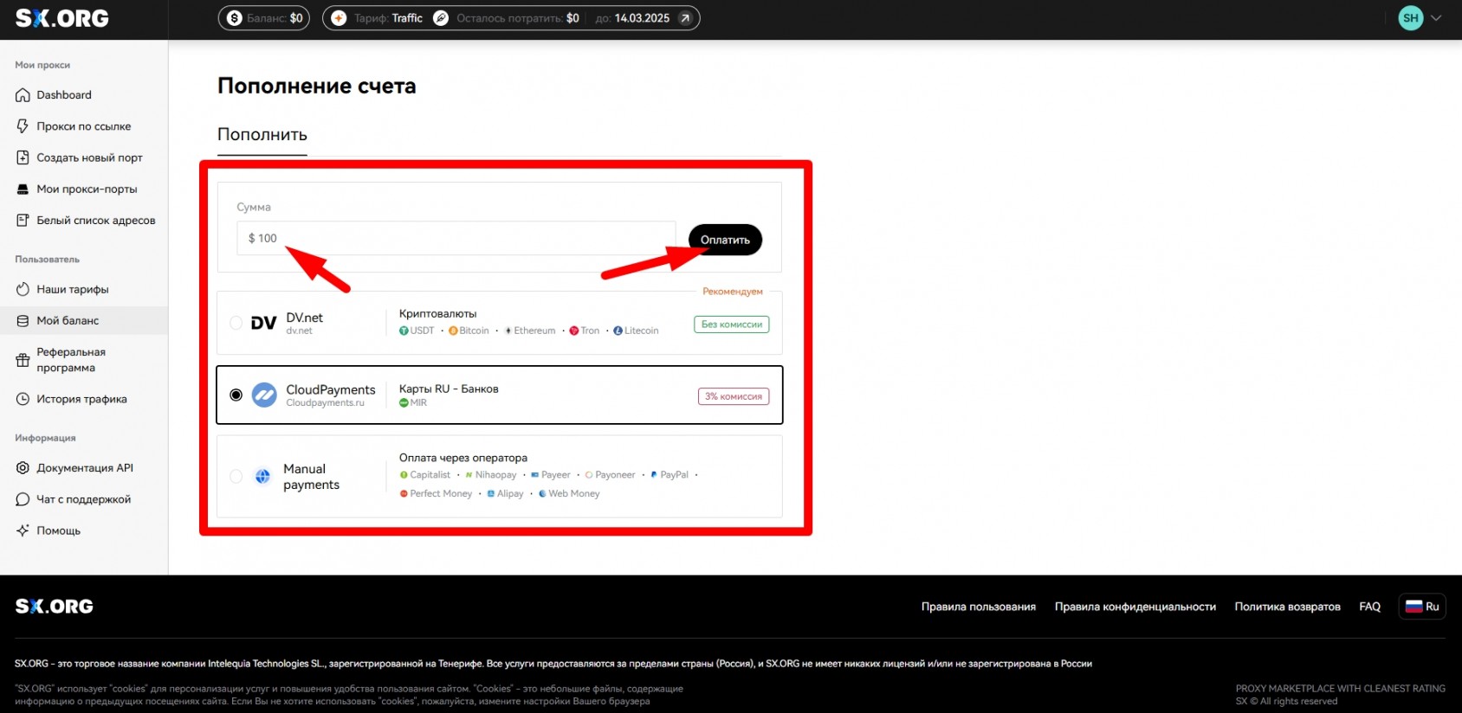
Task: Click the Russian flag icon in the footer
Action: tap(1413, 607)
